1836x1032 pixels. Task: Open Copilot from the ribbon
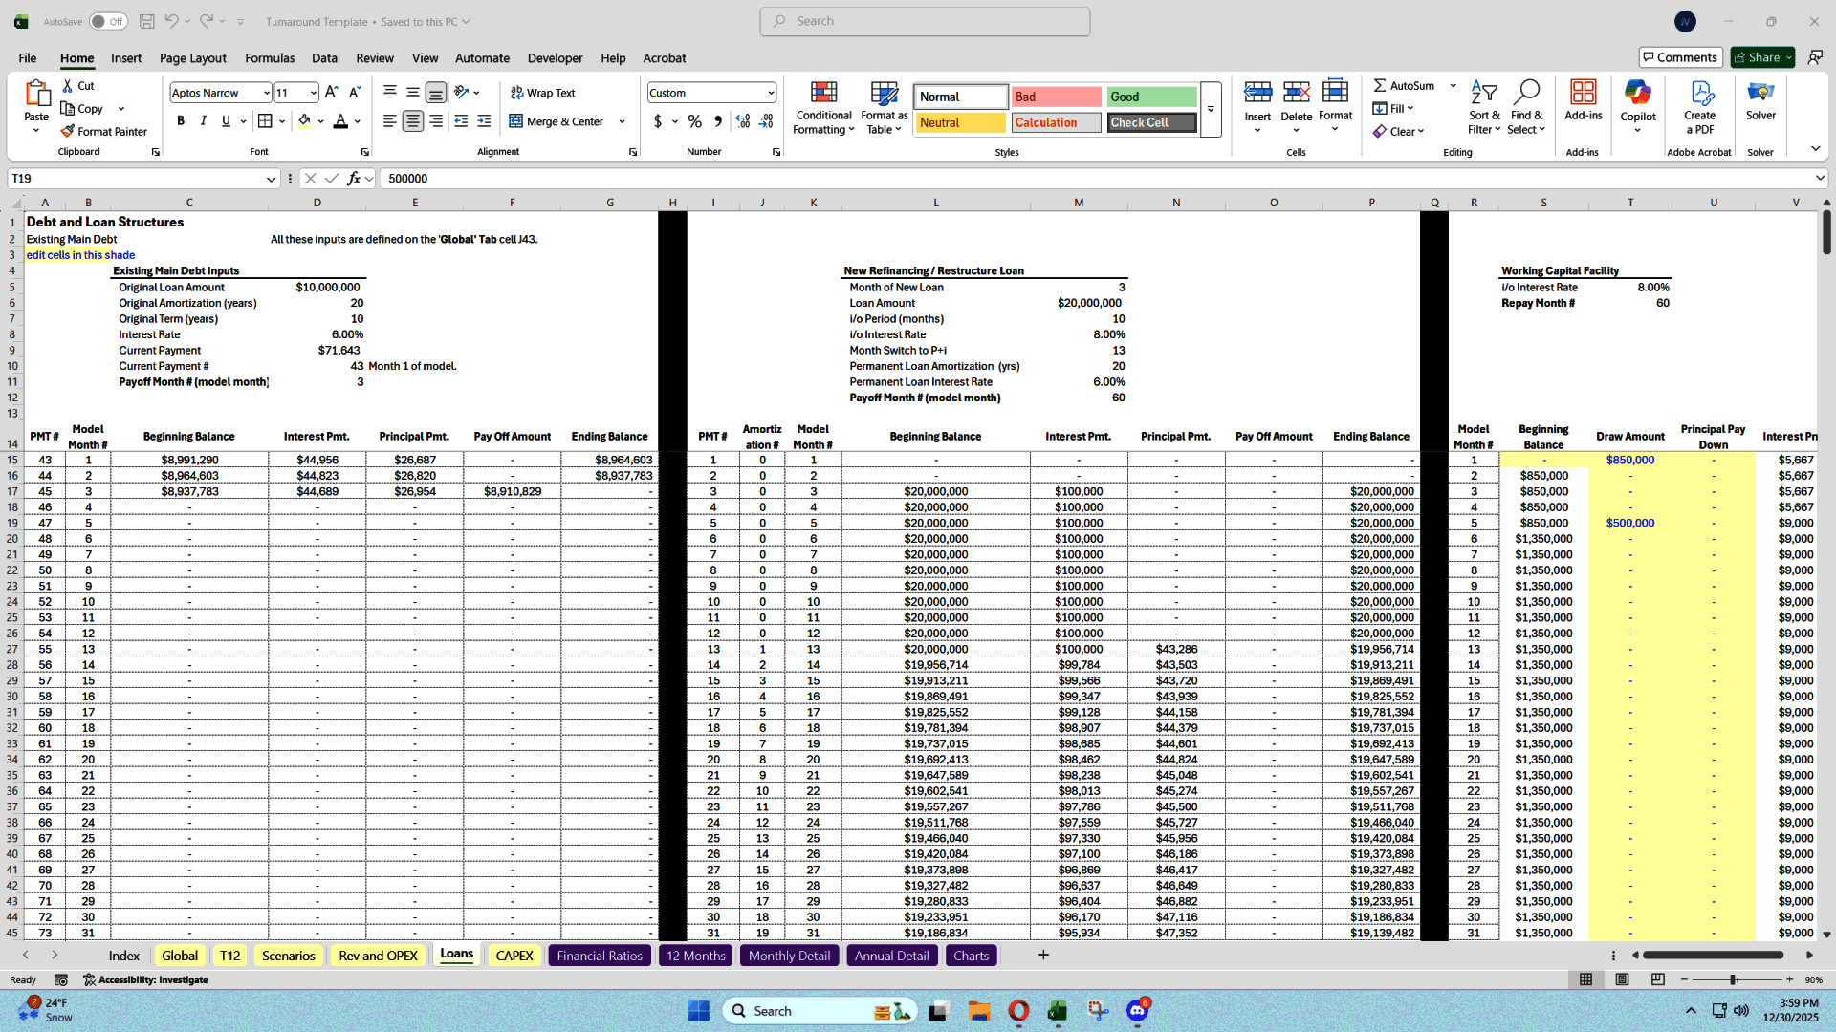pyautogui.click(x=1638, y=105)
